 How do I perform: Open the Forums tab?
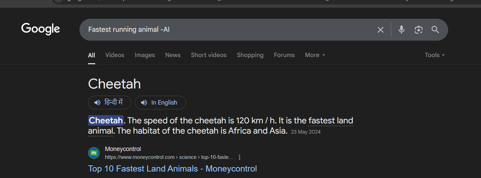coord(284,55)
